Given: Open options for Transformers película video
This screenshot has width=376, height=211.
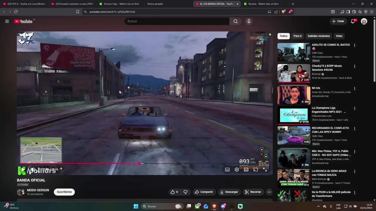Looking at the screenshot, I should [x=355, y=193].
